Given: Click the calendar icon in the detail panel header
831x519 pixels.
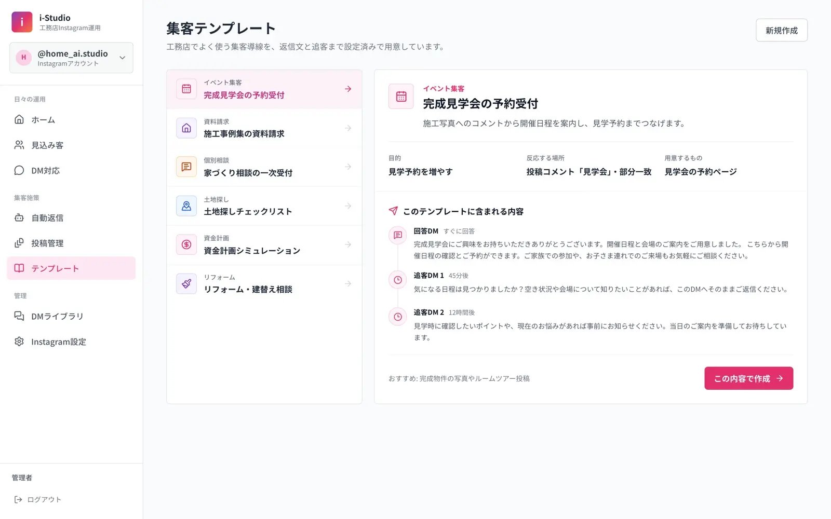Looking at the screenshot, I should pos(401,96).
